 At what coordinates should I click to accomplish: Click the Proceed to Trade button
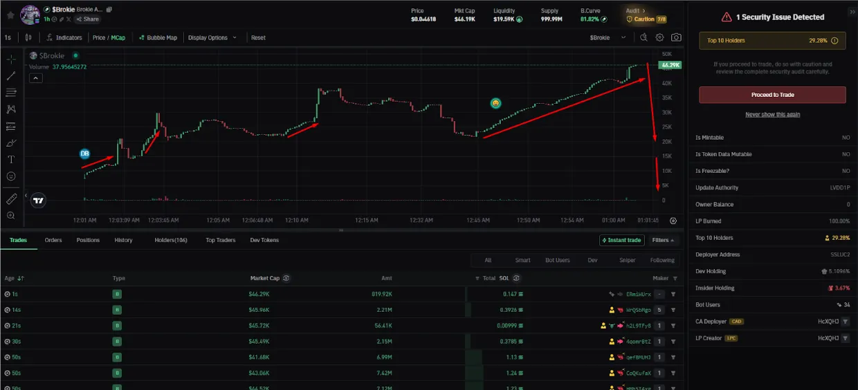[x=772, y=95]
